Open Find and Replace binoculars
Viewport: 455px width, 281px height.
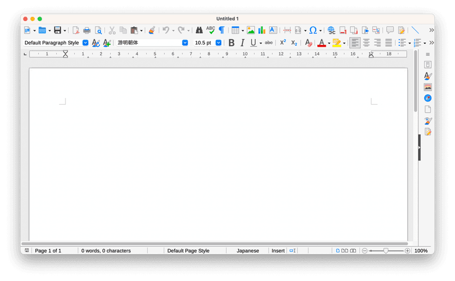[199, 30]
